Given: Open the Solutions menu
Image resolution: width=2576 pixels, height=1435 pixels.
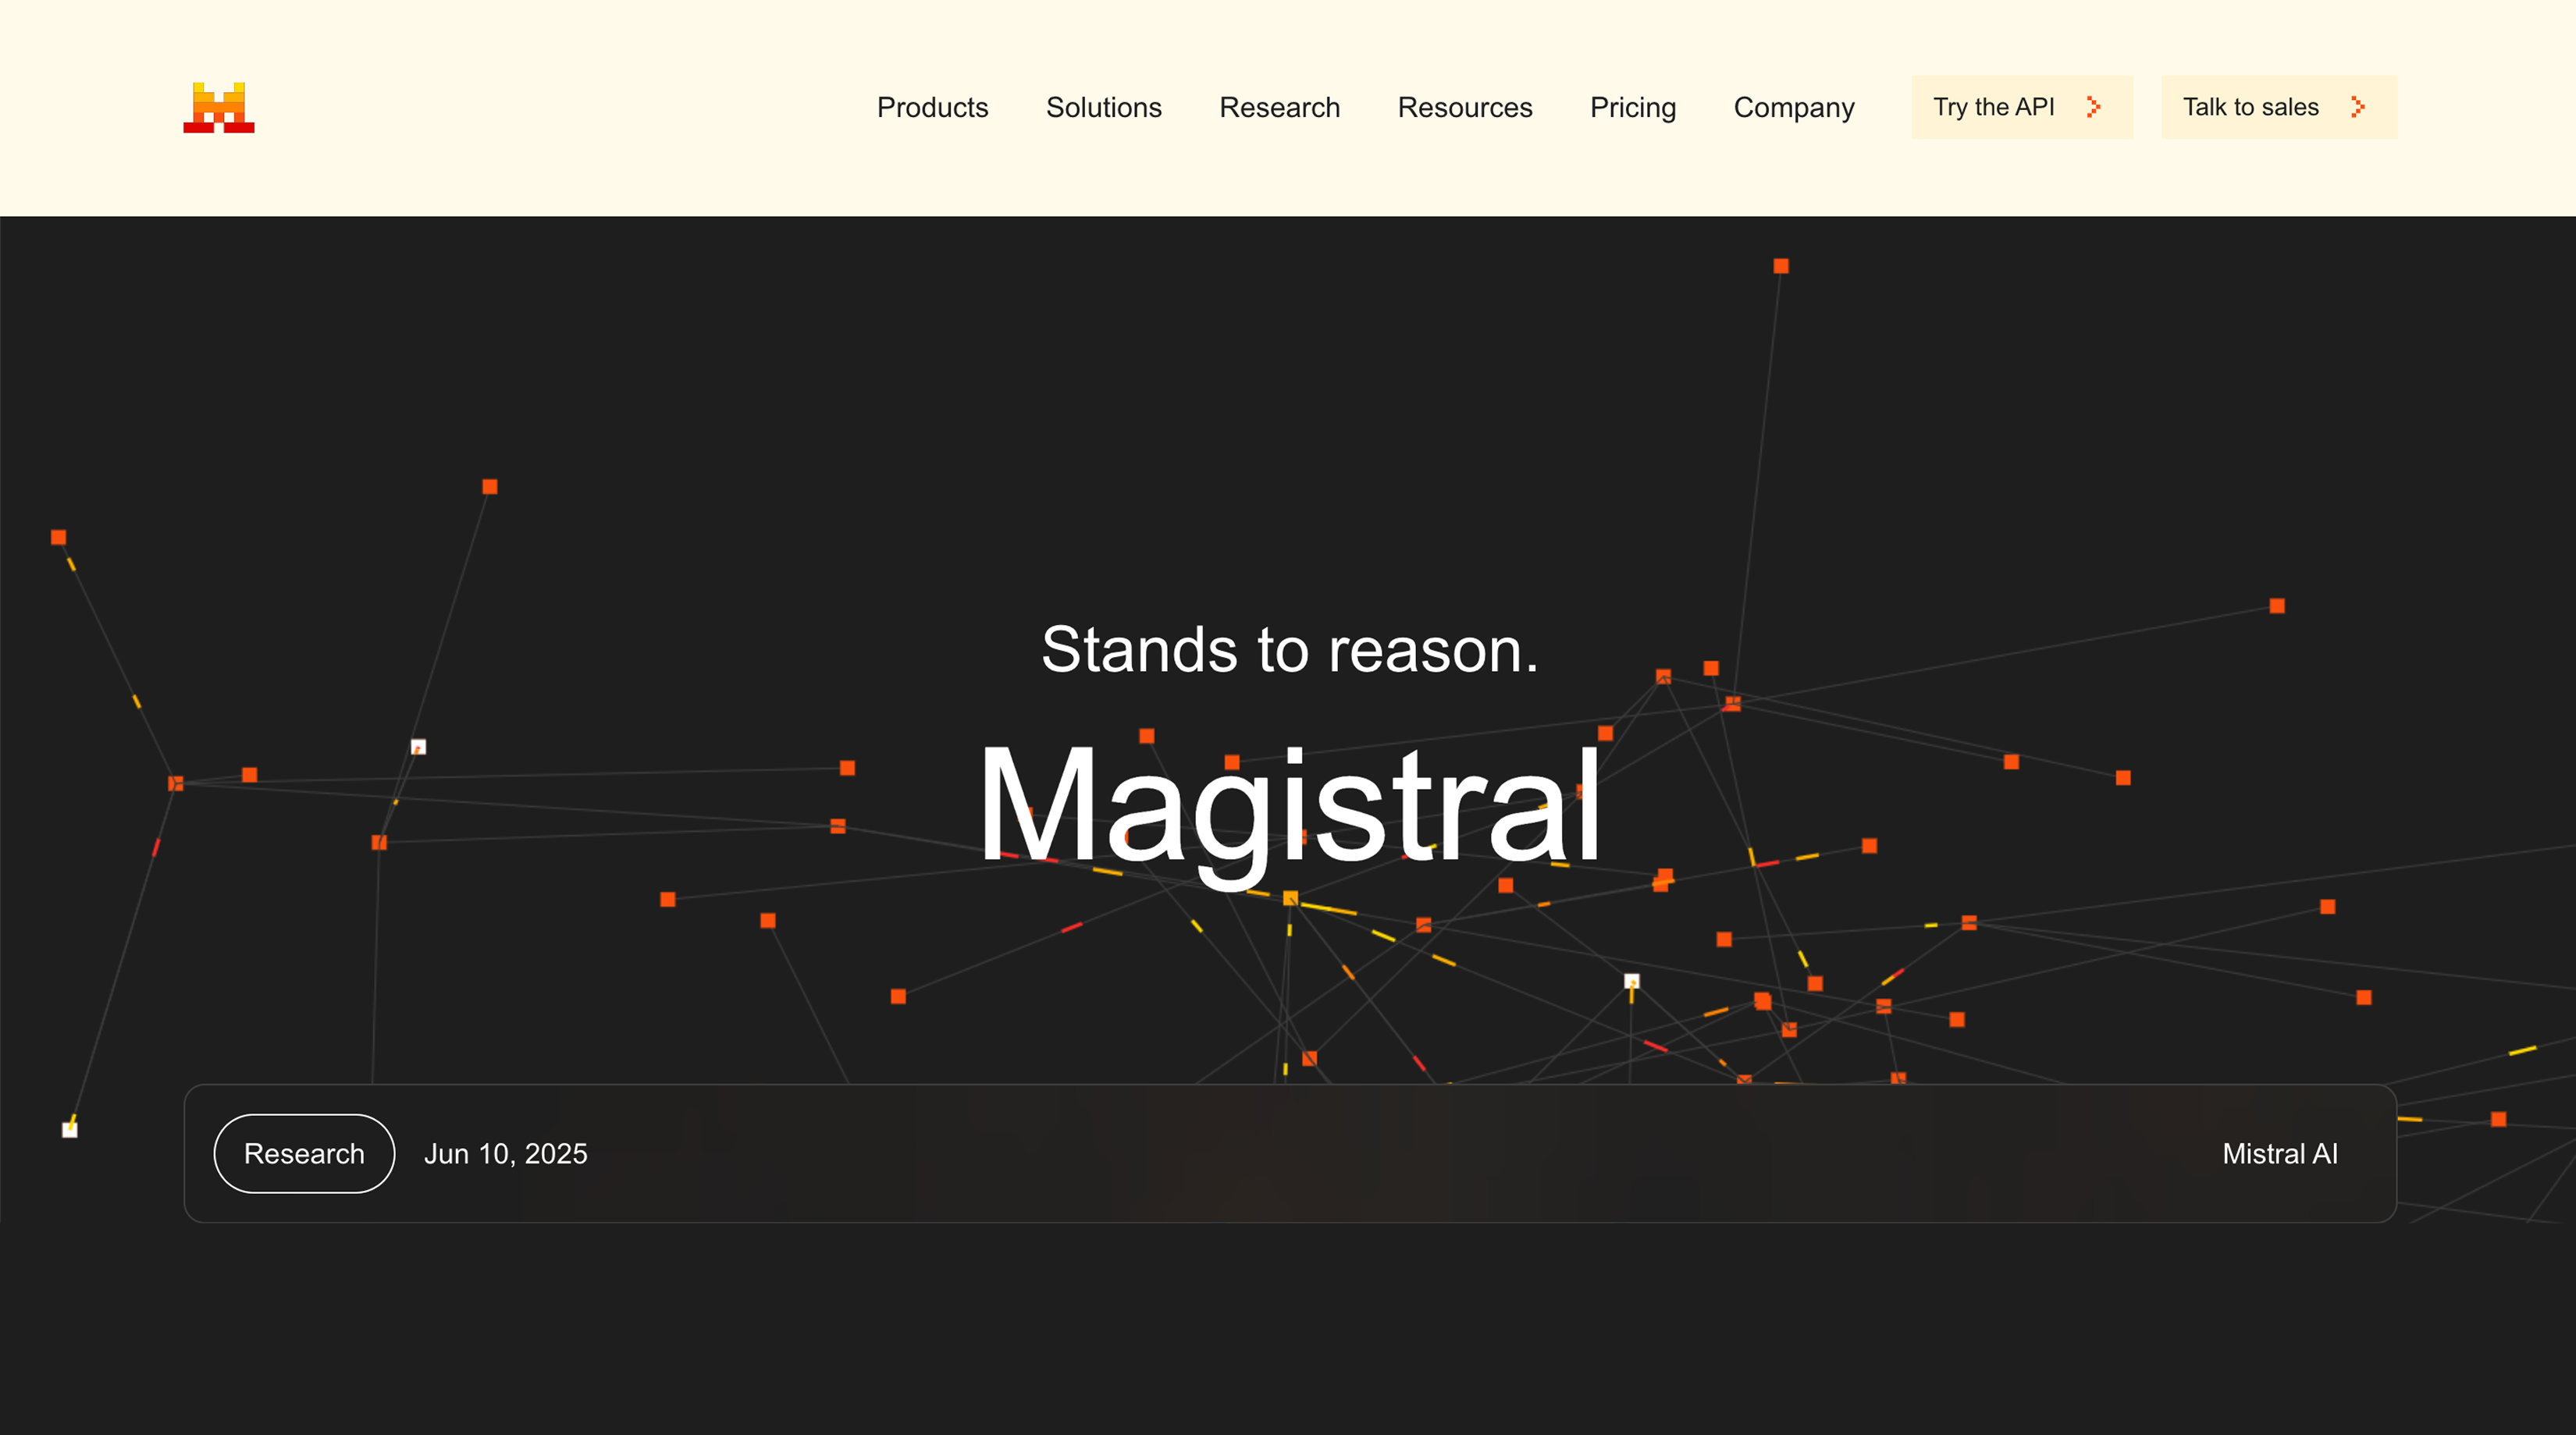Looking at the screenshot, I should pos(1103,107).
